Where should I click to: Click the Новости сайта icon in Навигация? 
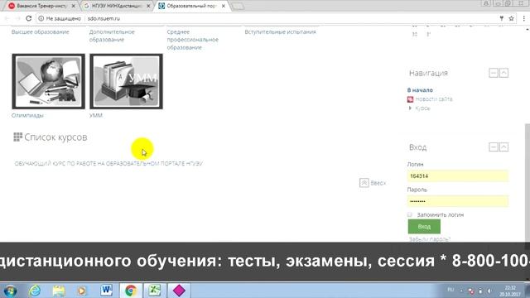[411, 99]
